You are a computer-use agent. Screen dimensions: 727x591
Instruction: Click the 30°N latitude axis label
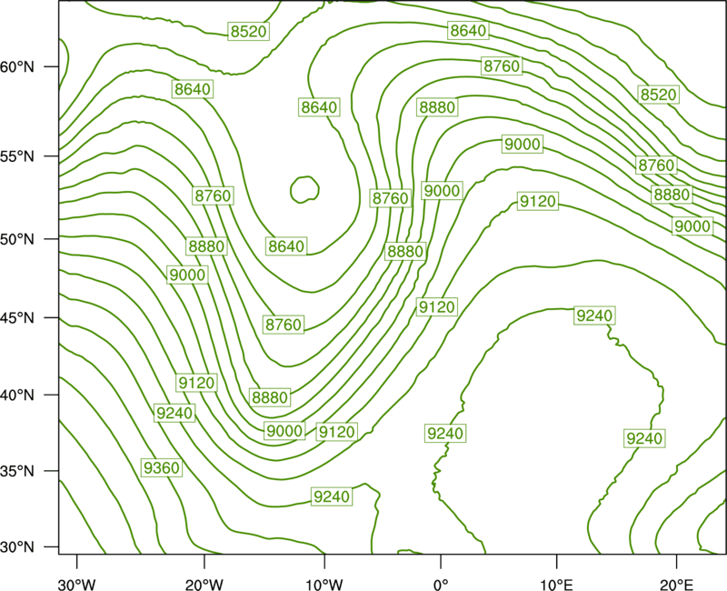click(17, 547)
